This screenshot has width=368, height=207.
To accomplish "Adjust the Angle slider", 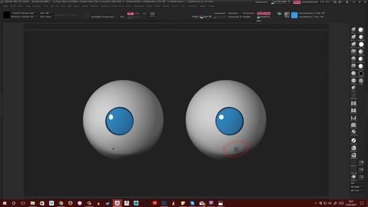I will click(201, 17).
